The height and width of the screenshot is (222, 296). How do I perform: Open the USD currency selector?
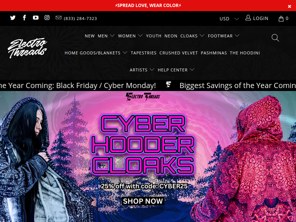coord(229,19)
